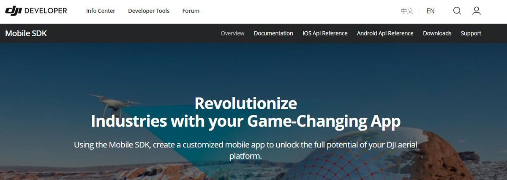
Task: Open the Documentation tab
Action: [273, 33]
